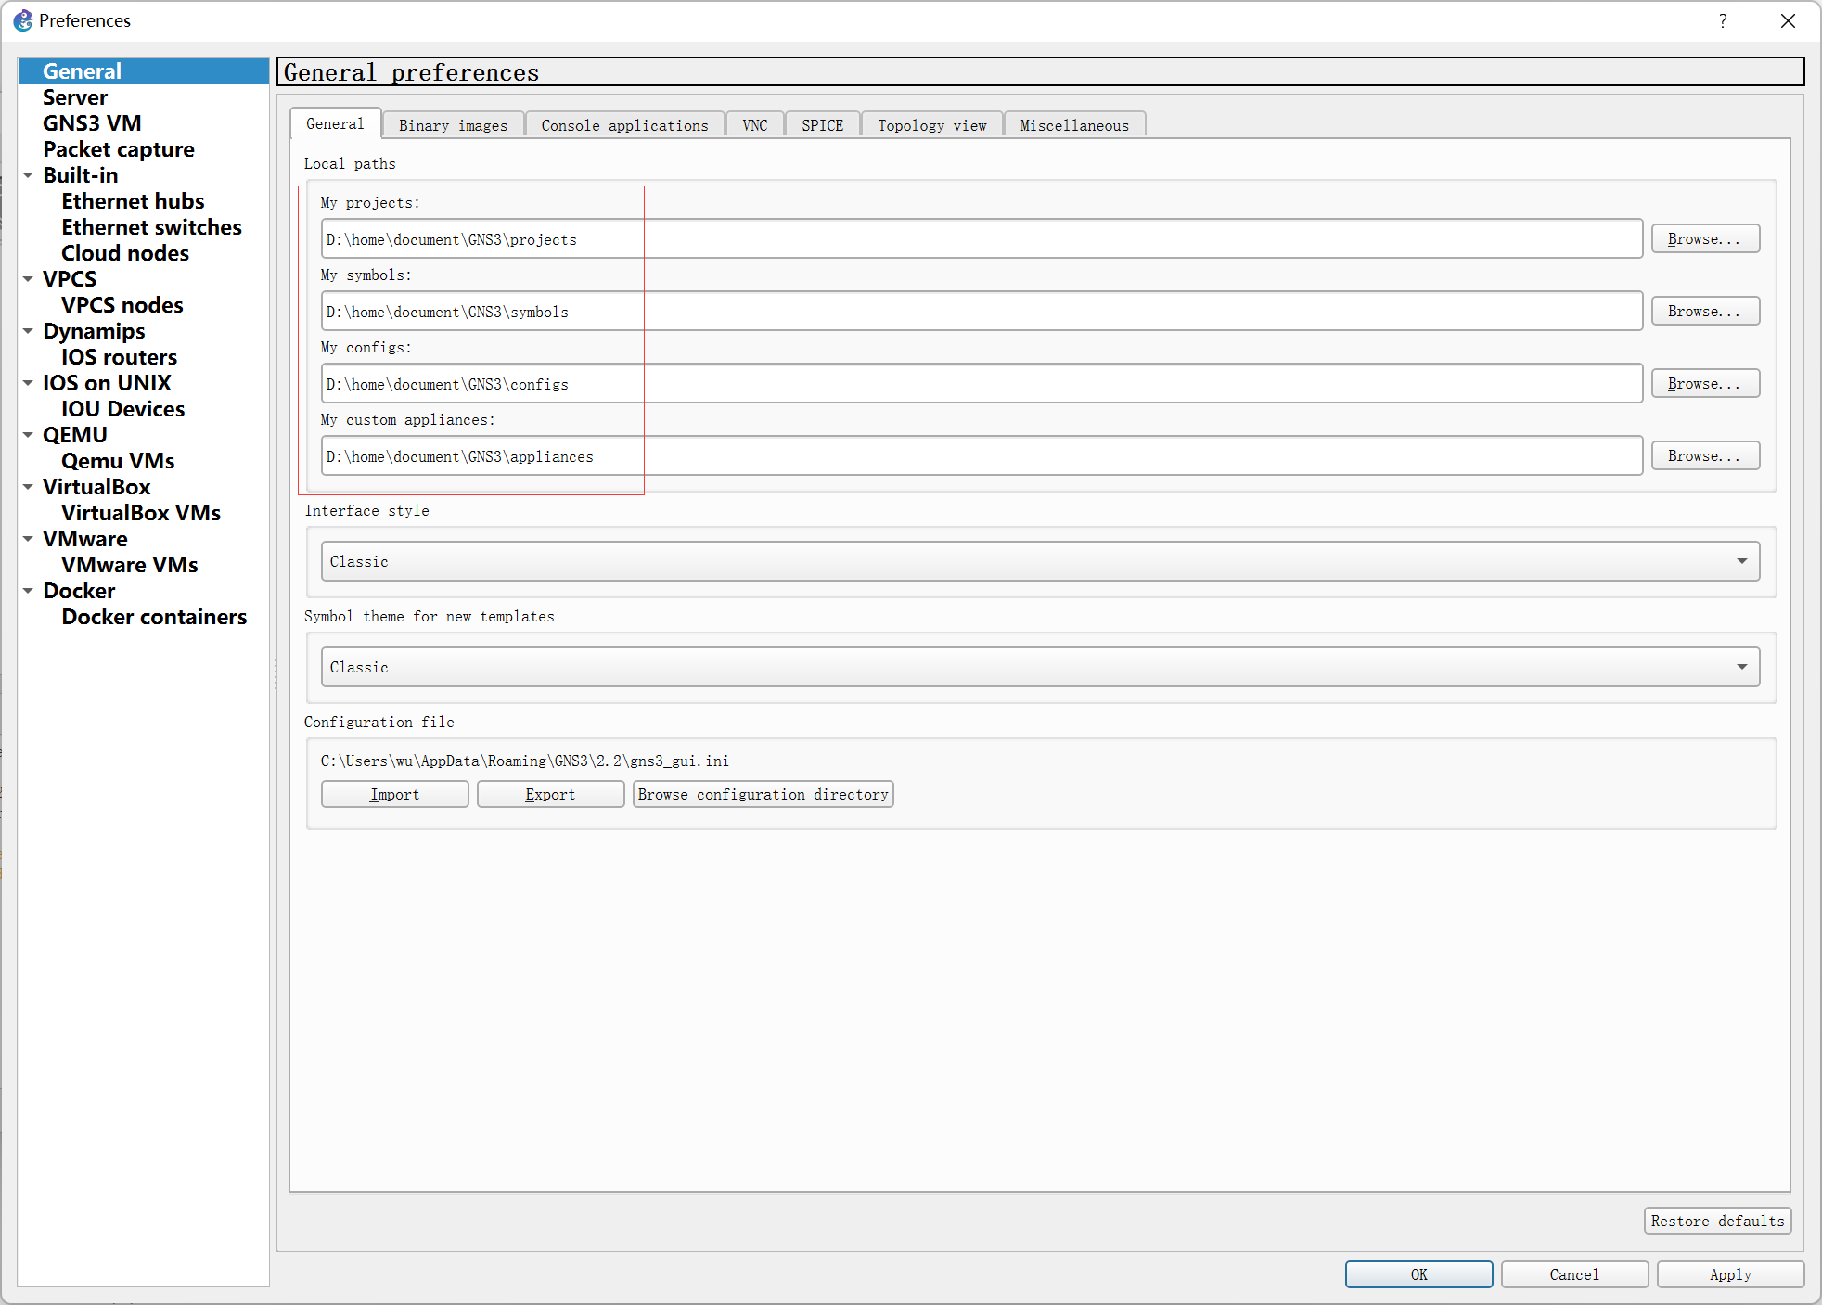Click the My symbols path field

(x=982, y=311)
